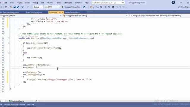
Task: Open the Project menu
Action: pos(20,3)
